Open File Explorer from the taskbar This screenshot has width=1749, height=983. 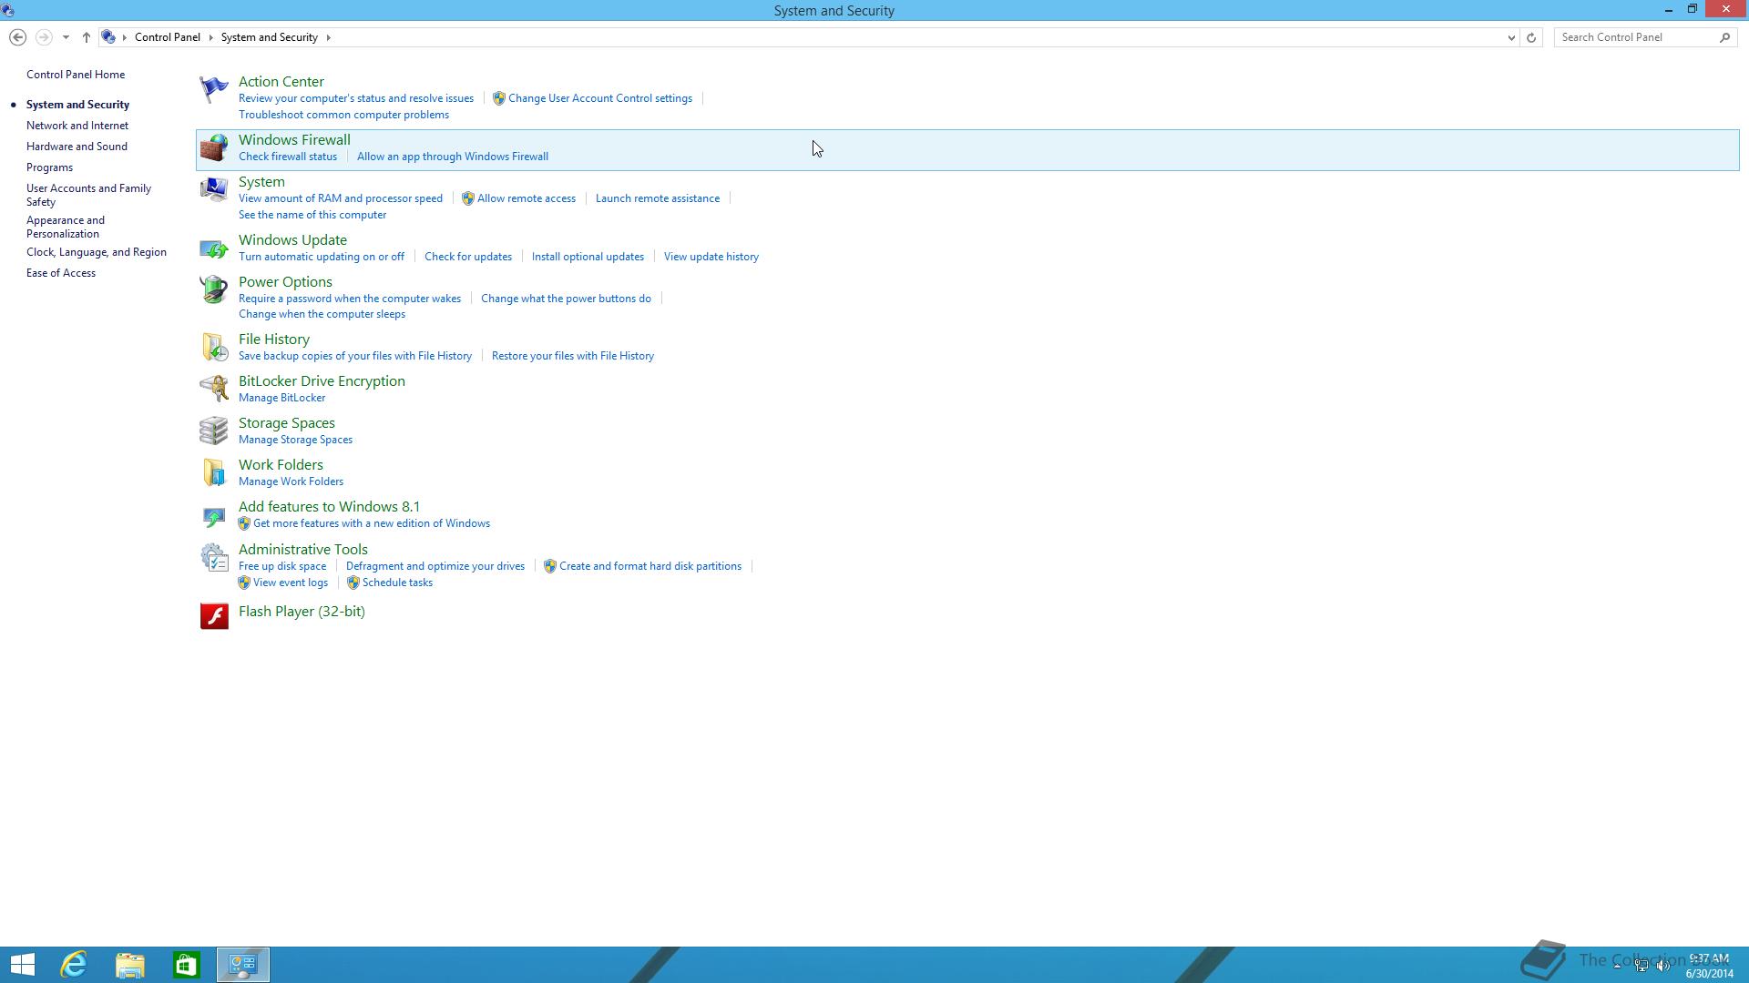point(130,965)
